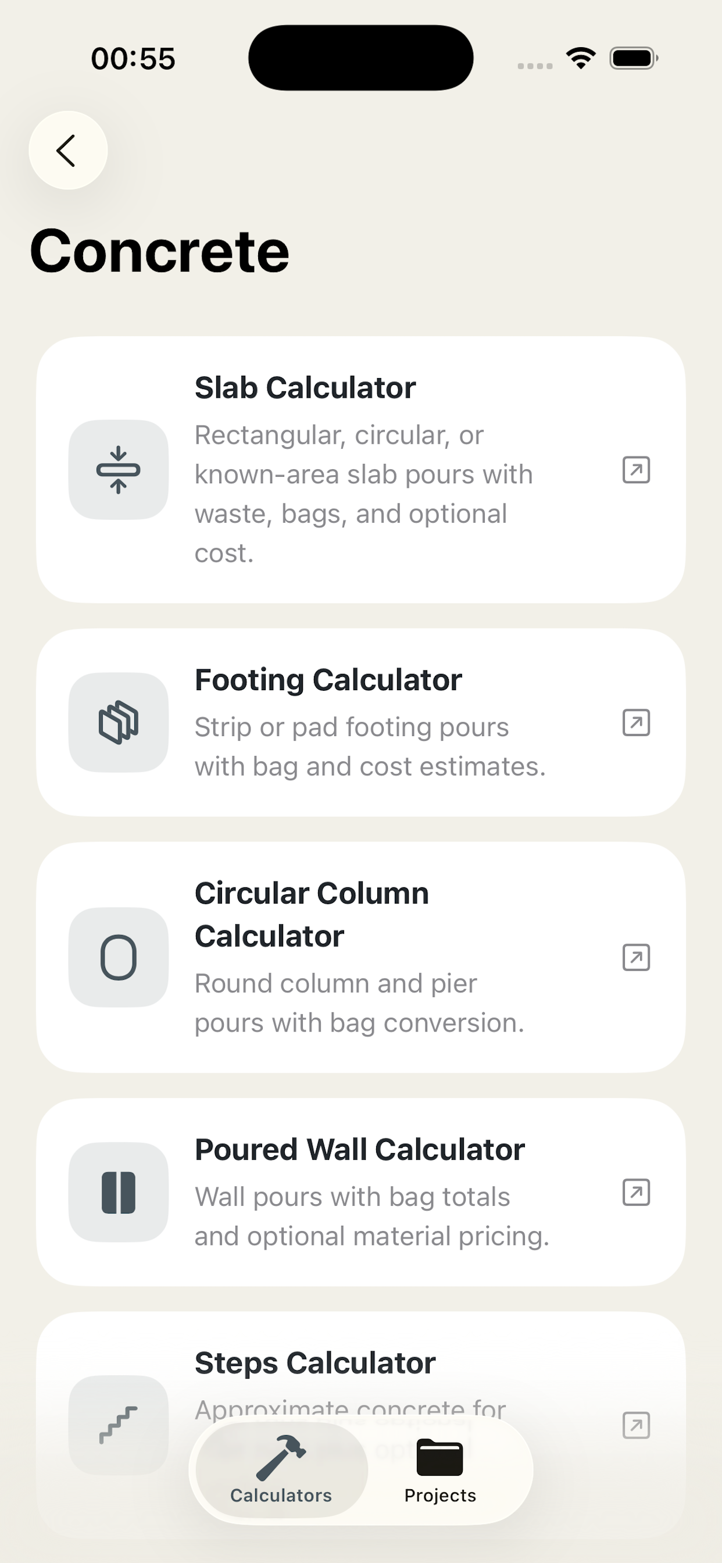This screenshot has height=1563, width=722.
Task: Switch to the Calculators tab
Action: pos(281,1471)
